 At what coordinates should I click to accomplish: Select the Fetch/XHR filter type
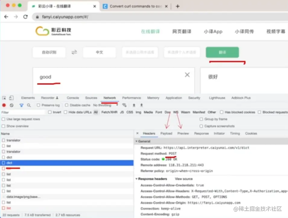click(x=109, y=112)
